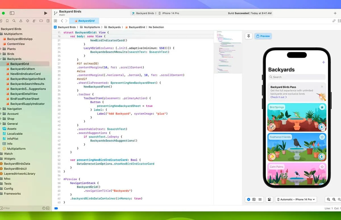Run the project with the play button
Screen dimensions: 341x220
(x=46, y=13)
